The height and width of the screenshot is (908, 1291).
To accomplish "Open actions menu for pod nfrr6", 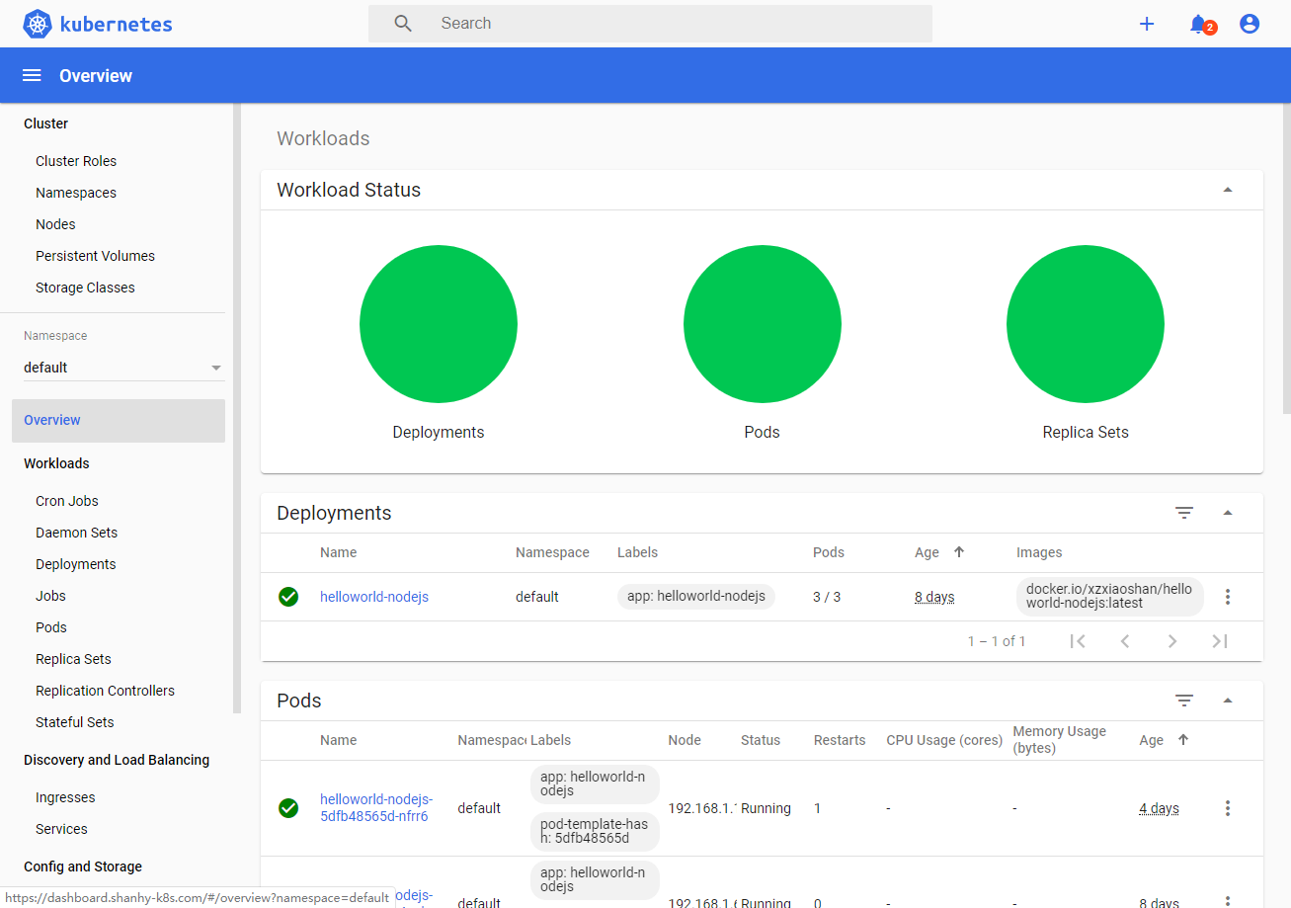I will pos(1228,808).
